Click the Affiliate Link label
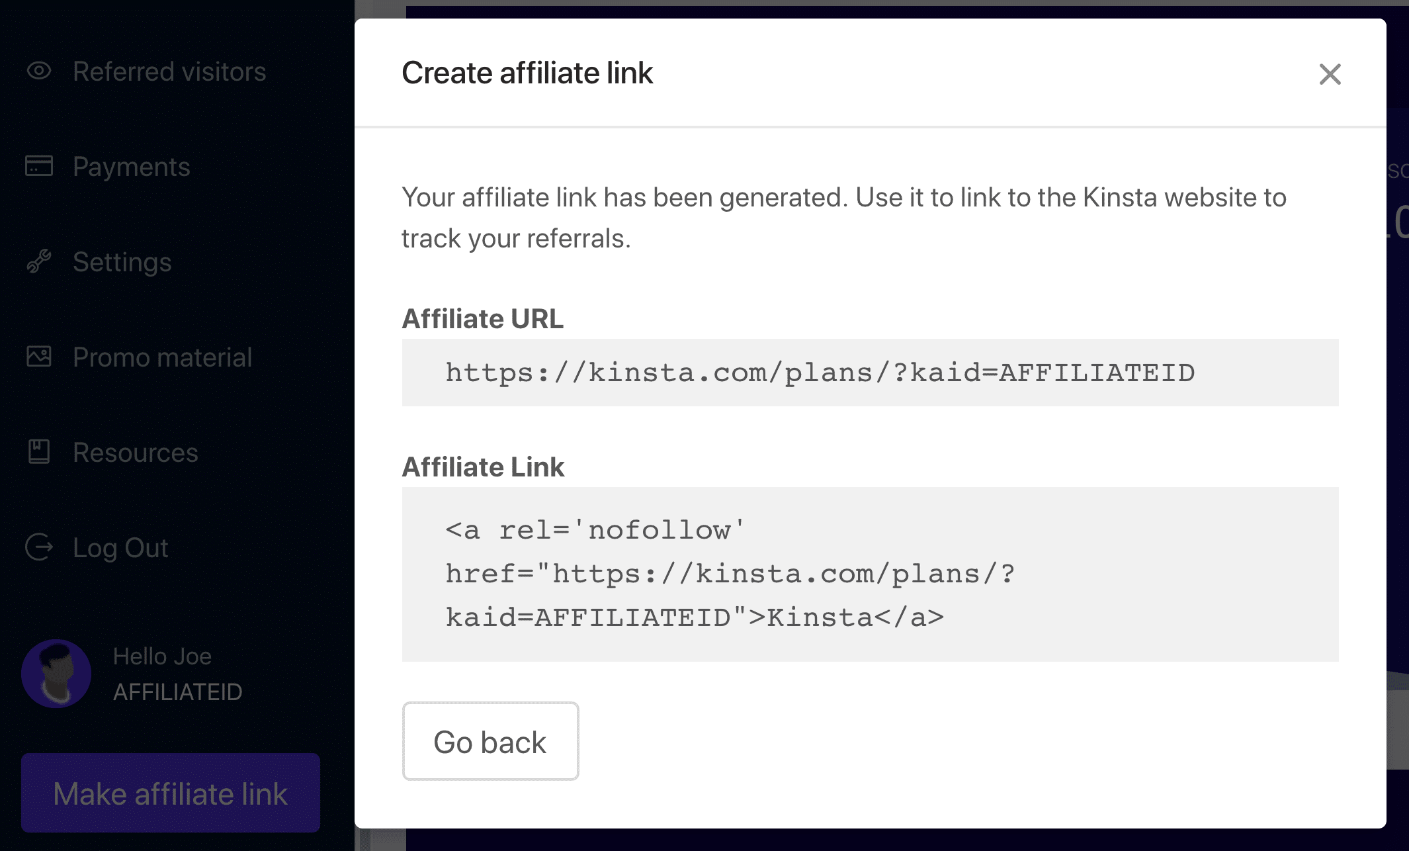Image resolution: width=1409 pixels, height=851 pixels. click(484, 467)
